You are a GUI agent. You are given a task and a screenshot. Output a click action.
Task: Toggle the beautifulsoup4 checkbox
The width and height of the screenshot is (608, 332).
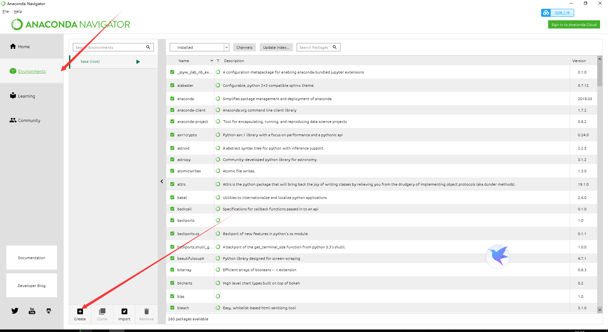point(172,258)
